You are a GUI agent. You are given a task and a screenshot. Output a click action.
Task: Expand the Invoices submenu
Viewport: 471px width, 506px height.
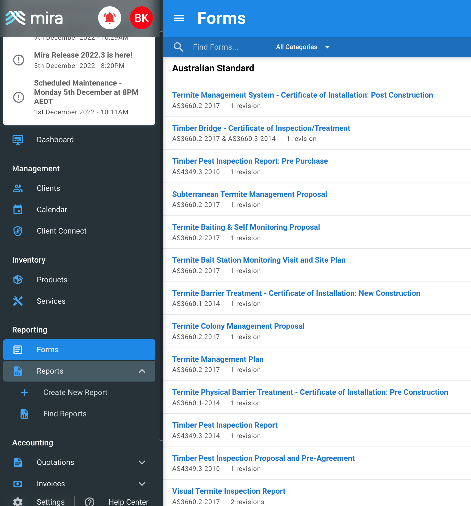[x=142, y=484]
